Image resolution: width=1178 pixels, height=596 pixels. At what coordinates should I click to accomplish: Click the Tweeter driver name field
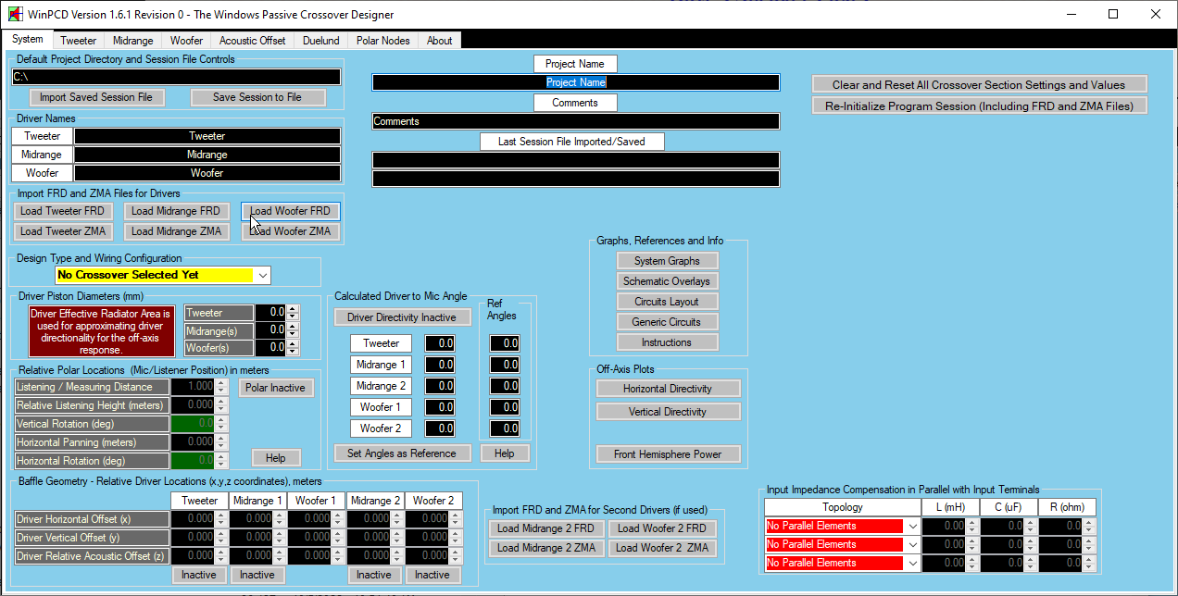pos(207,136)
